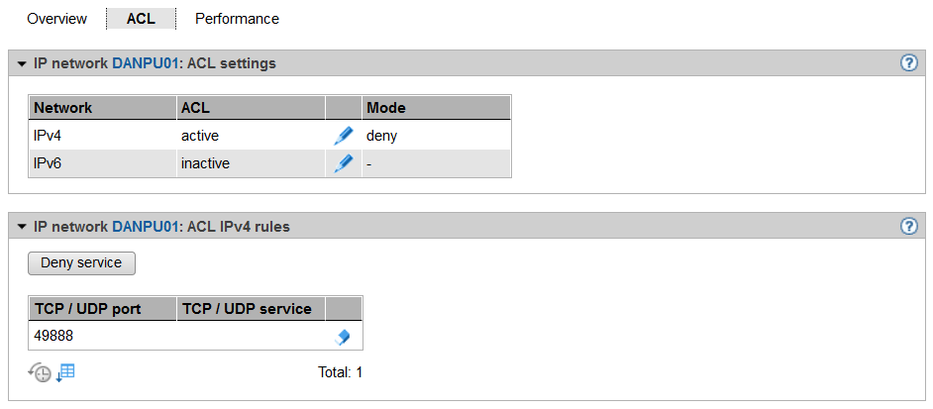This screenshot has width=933, height=409.
Task: Sort by TCP / UDP port column
Action: (87, 309)
